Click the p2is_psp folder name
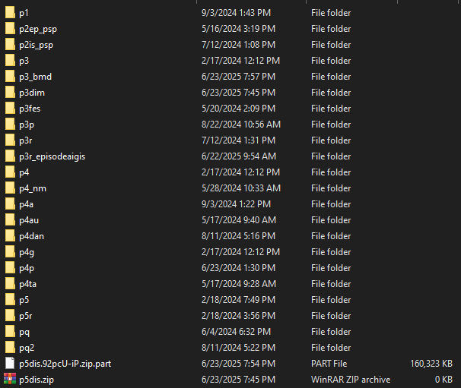 tap(37, 45)
